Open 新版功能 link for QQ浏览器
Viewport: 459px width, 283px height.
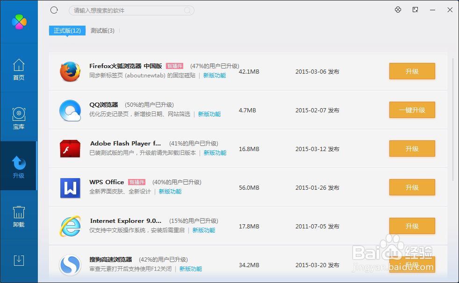point(209,114)
